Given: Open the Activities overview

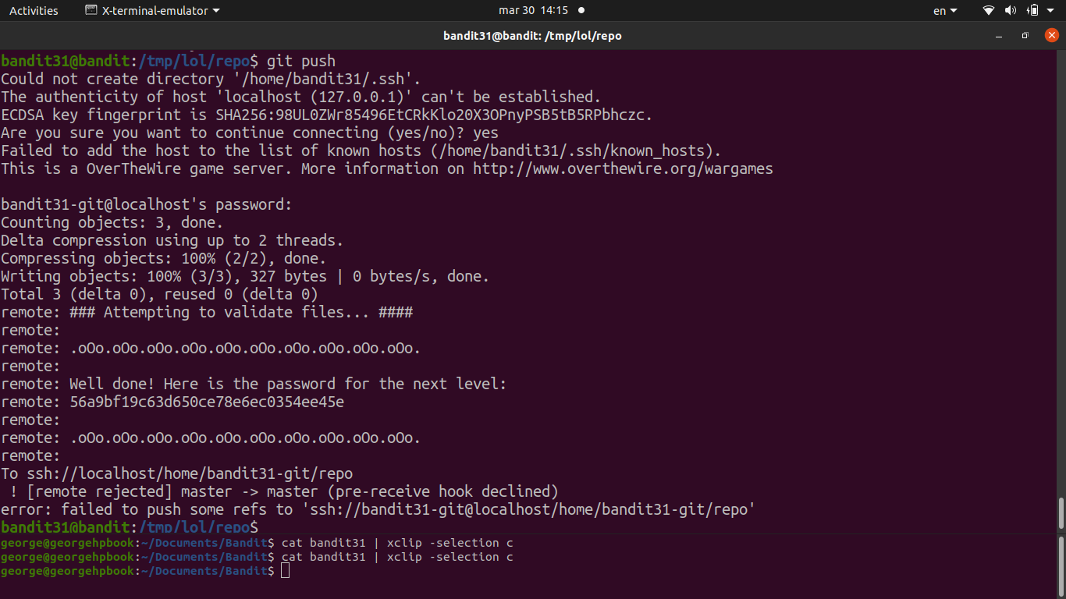Looking at the screenshot, I should click(x=34, y=11).
